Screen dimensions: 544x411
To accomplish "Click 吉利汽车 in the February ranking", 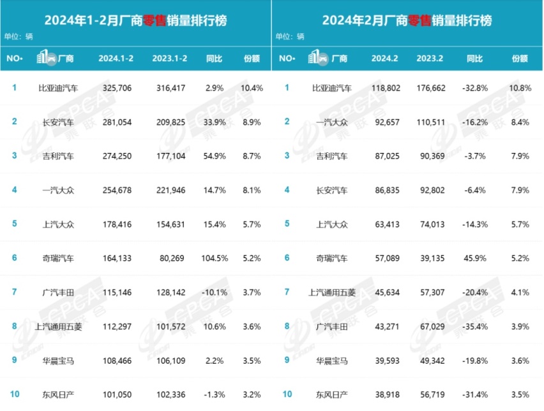I will click(x=331, y=156).
